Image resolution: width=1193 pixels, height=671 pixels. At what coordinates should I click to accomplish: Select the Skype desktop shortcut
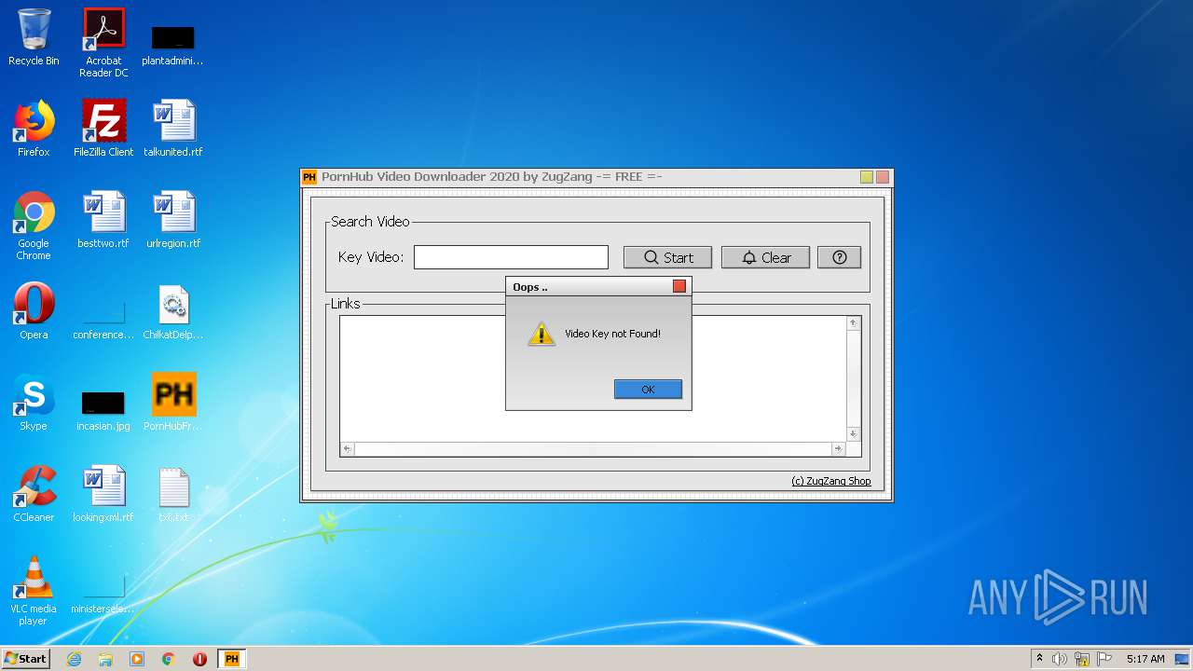tap(34, 403)
